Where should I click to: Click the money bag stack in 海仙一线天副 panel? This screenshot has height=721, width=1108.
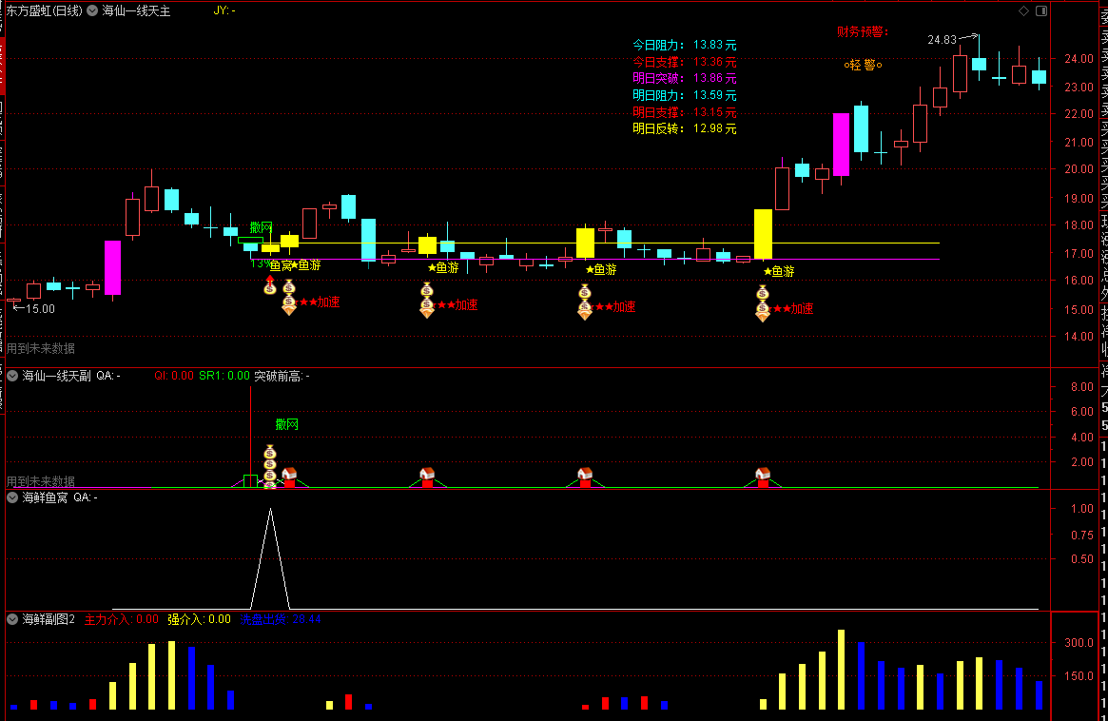point(270,466)
